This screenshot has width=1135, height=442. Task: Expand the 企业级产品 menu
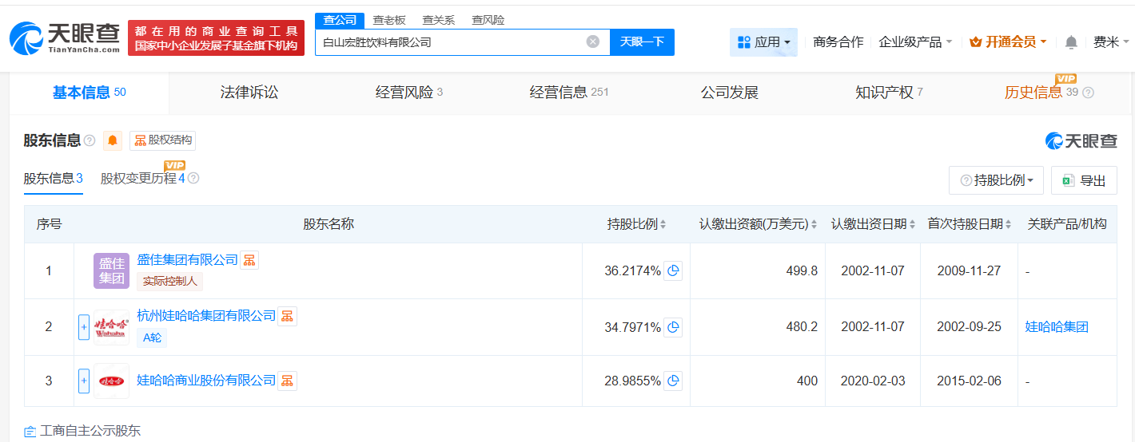pyautogui.click(x=915, y=42)
